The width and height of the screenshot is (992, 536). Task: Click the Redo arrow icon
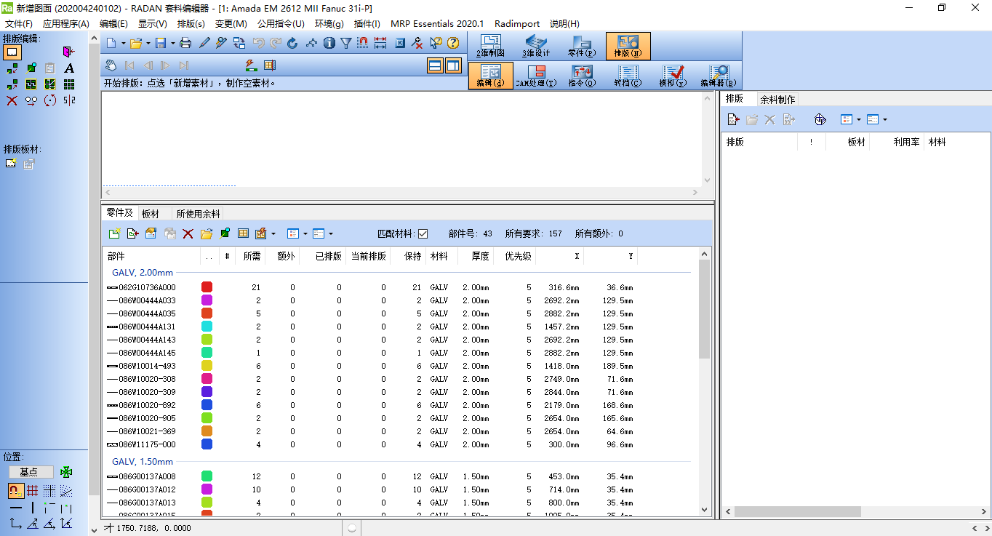276,43
